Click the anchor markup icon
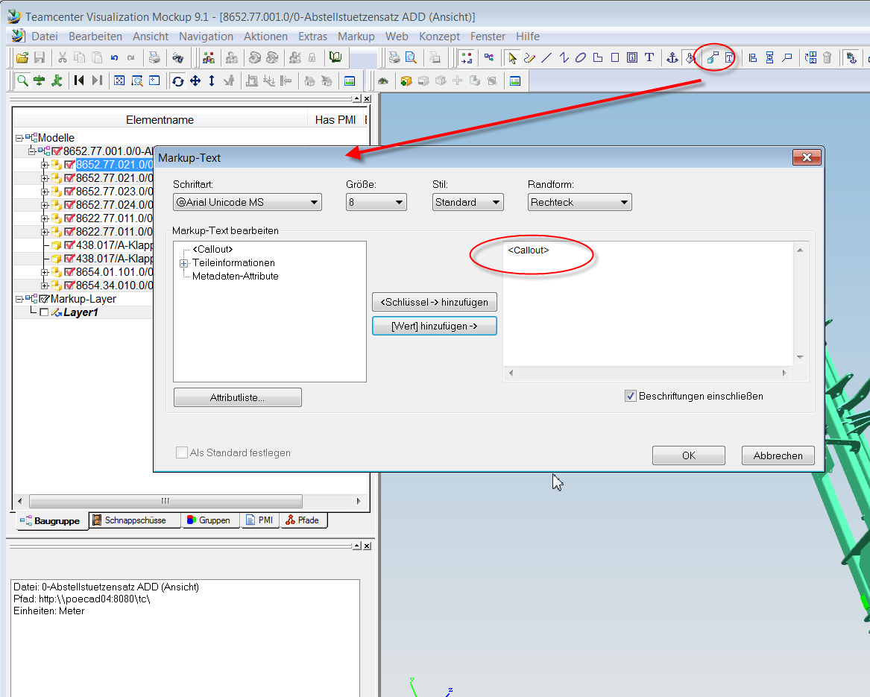The image size is (870, 697). pyautogui.click(x=672, y=57)
